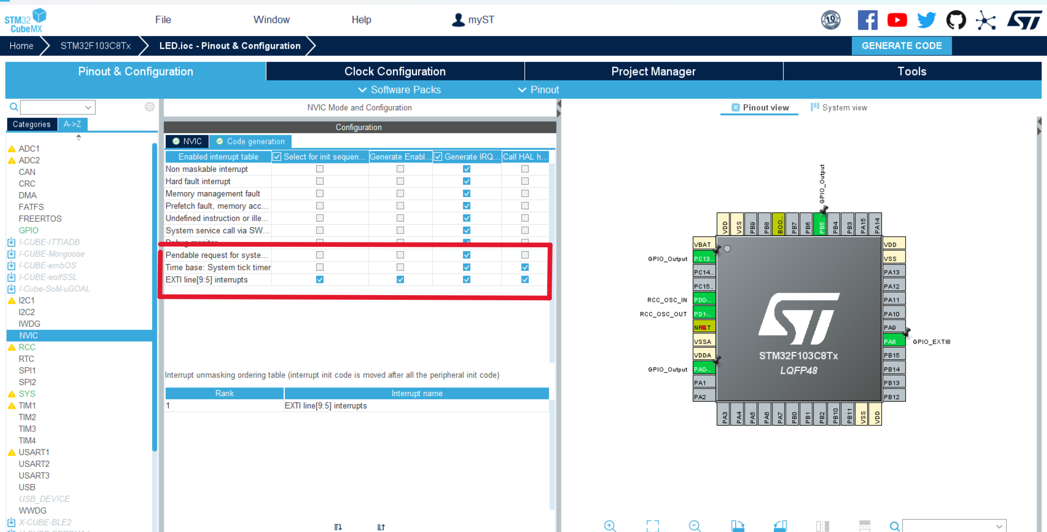1047x532 pixels.
Task: Click the download icon beside X-CUBE-BLE2
Action: click(11, 522)
